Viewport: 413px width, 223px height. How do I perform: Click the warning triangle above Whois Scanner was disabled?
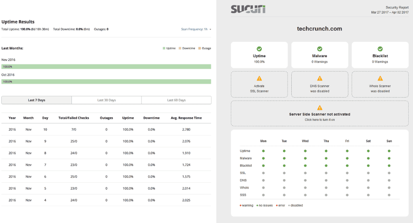coord(380,78)
